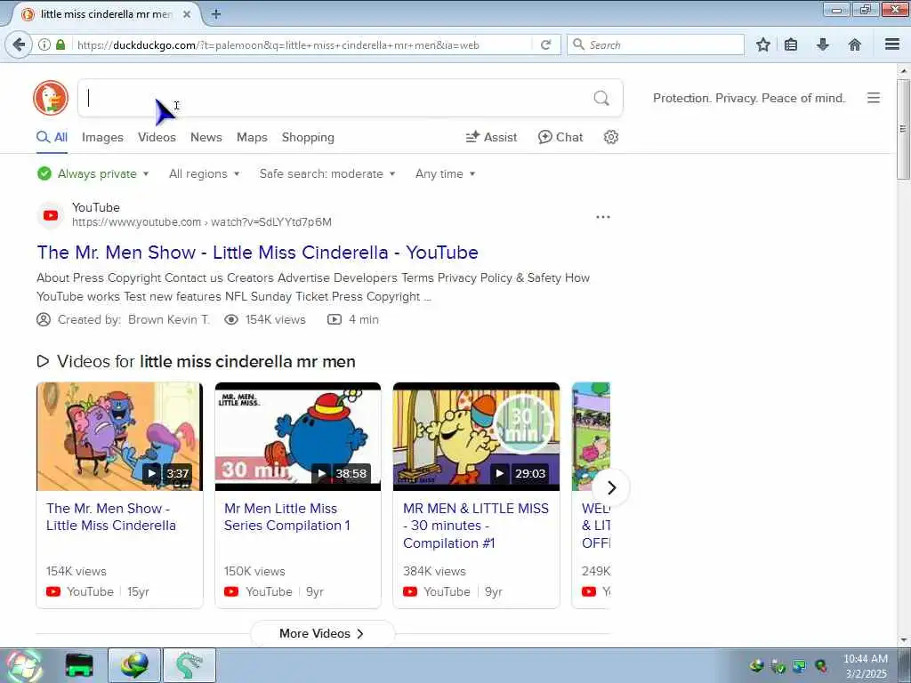The image size is (911, 683).
Task: Click the Assist button
Action: [x=491, y=137]
